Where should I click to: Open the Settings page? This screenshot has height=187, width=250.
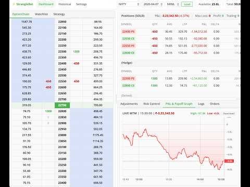81,4
